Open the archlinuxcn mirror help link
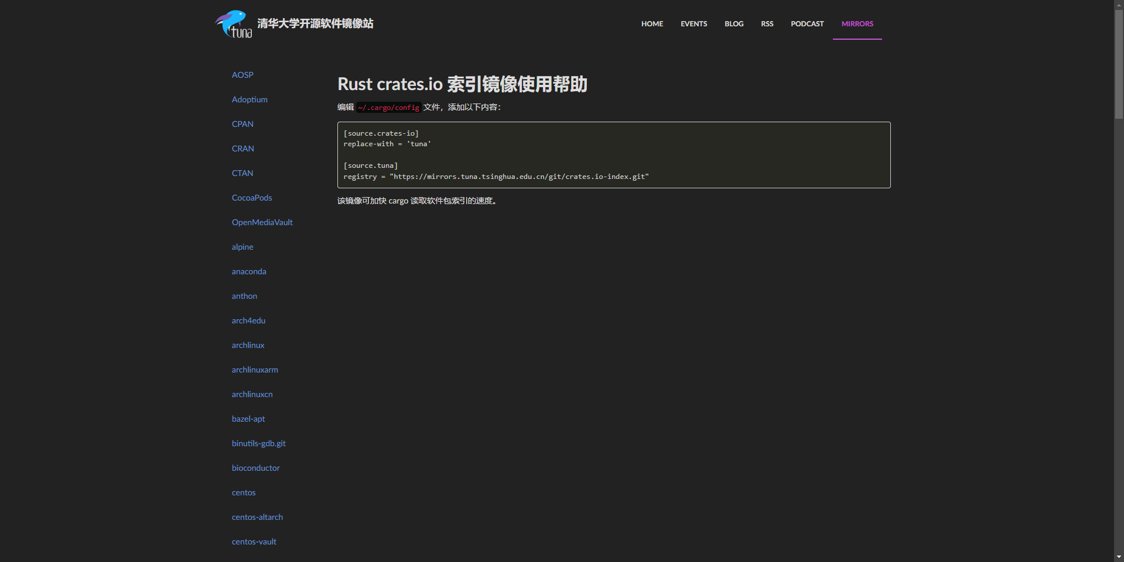Image resolution: width=1124 pixels, height=562 pixels. [x=252, y=394]
